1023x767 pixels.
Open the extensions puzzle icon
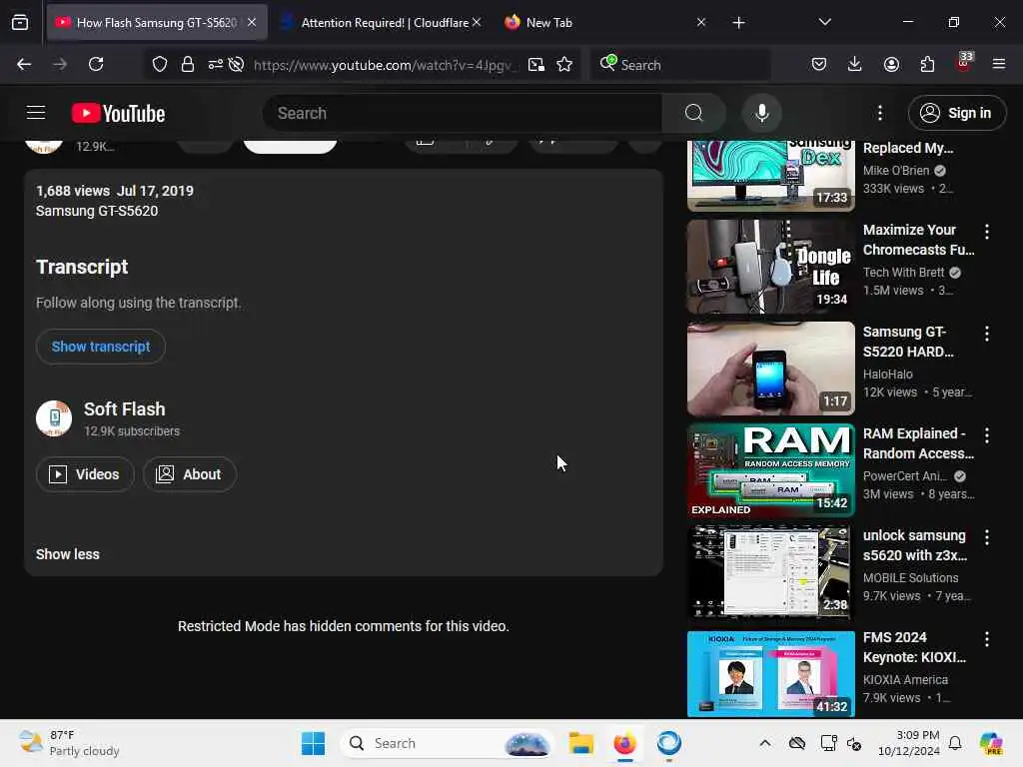click(x=927, y=64)
